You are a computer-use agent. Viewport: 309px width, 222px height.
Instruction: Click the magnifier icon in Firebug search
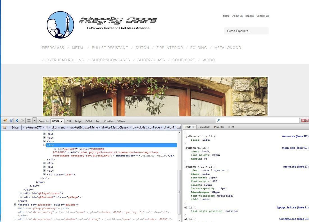pyautogui.click(x=219, y=121)
